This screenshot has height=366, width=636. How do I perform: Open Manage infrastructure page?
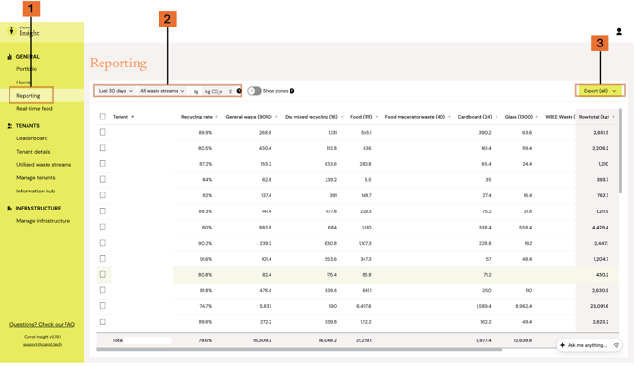(x=43, y=221)
